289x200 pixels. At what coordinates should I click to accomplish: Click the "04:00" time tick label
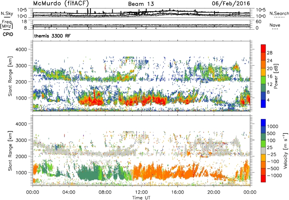69,192
